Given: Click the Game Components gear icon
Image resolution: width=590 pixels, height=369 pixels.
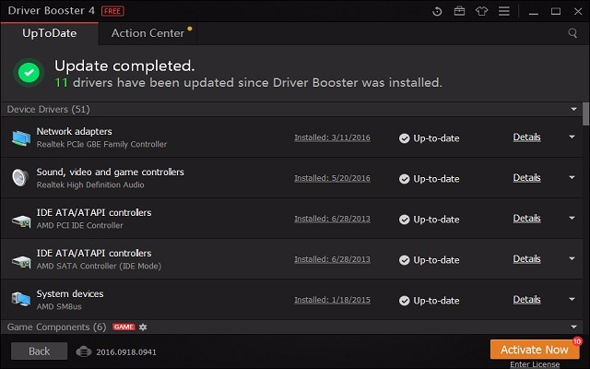Looking at the screenshot, I should [x=143, y=327].
